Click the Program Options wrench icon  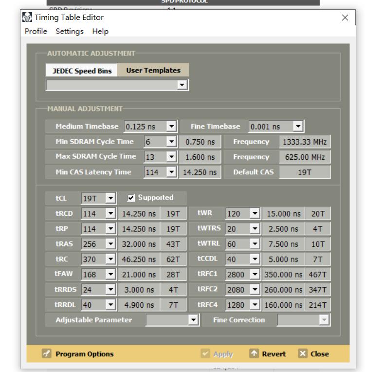pyautogui.click(x=47, y=354)
